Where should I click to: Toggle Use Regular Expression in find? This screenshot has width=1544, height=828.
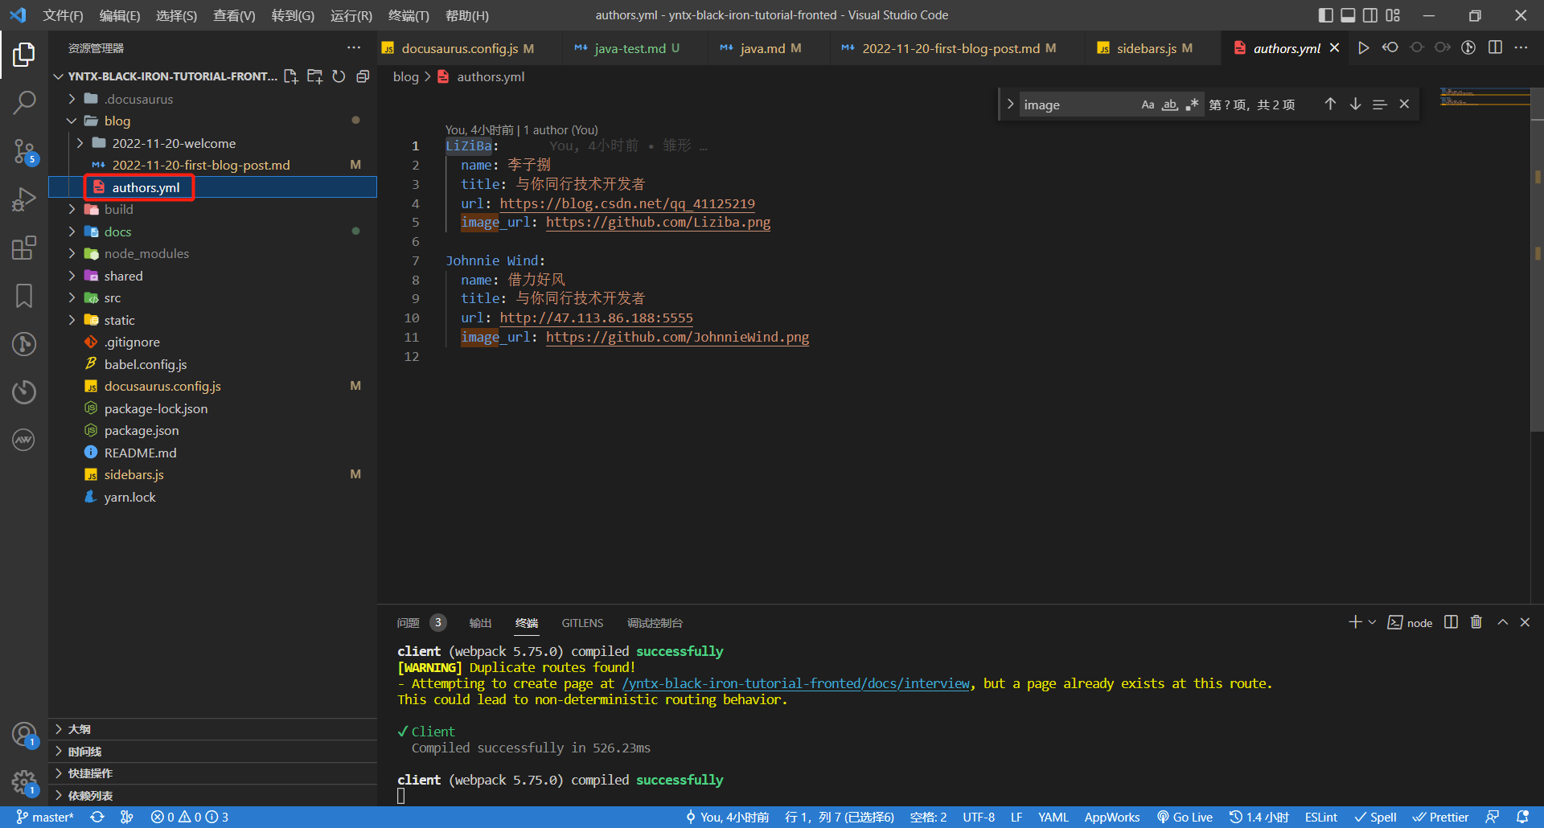point(1192,105)
